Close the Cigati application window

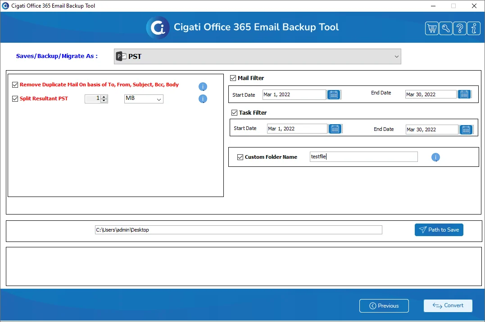tap(474, 6)
